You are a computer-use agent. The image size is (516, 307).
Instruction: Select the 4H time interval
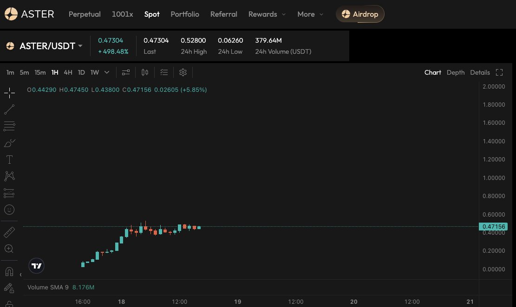pyautogui.click(x=68, y=72)
